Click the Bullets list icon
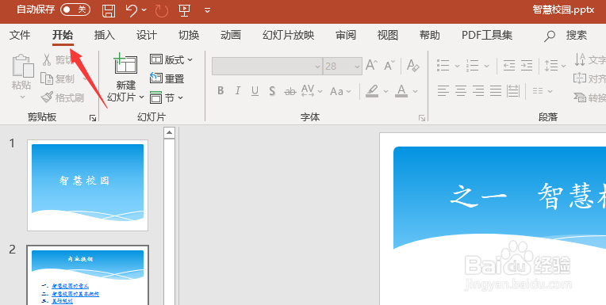This screenshot has width=606, height=305. (x=443, y=65)
